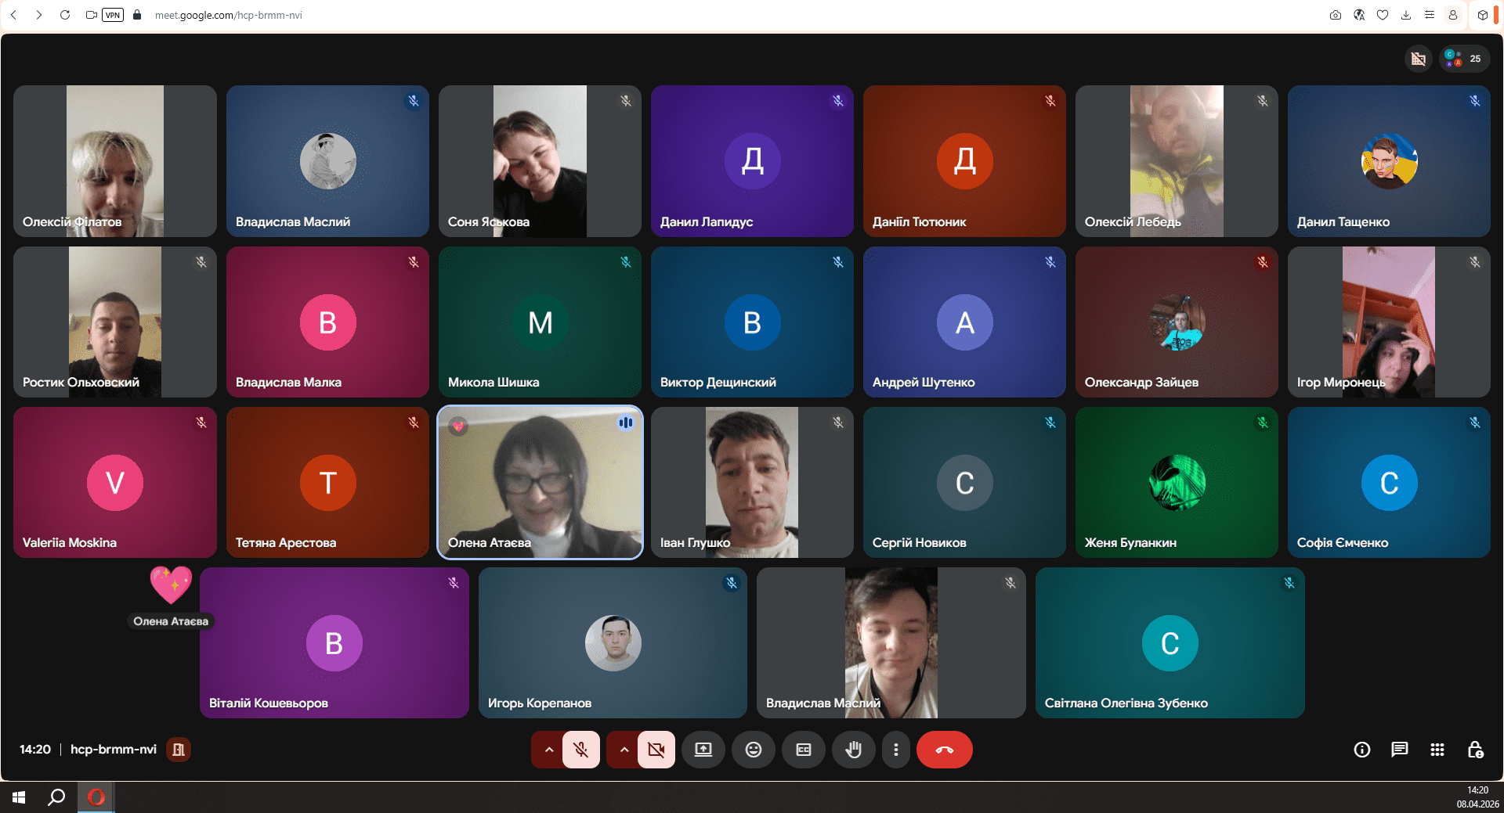
Task: Select Олена Атаєва's video tile
Action: point(540,482)
